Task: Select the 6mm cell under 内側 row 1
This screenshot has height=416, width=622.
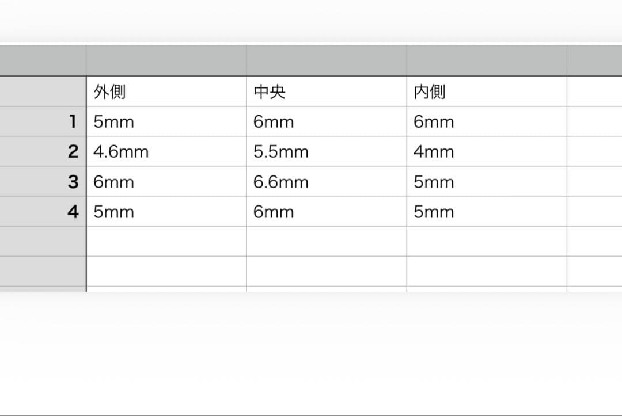Action: [x=486, y=121]
